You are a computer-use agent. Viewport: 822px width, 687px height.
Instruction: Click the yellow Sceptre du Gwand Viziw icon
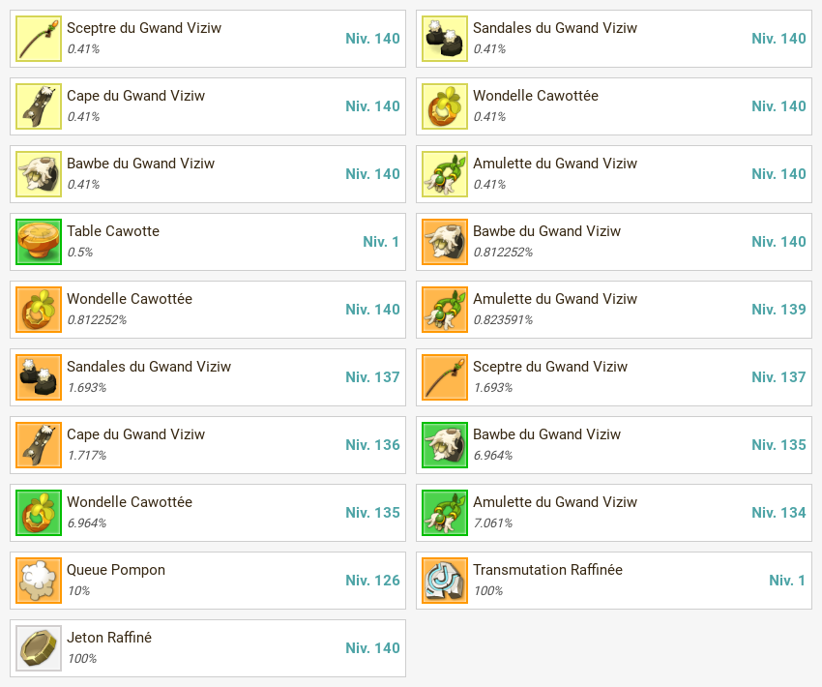[39, 39]
